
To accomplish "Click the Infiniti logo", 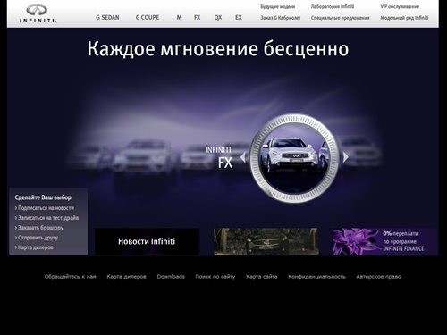I will pos(38,13).
